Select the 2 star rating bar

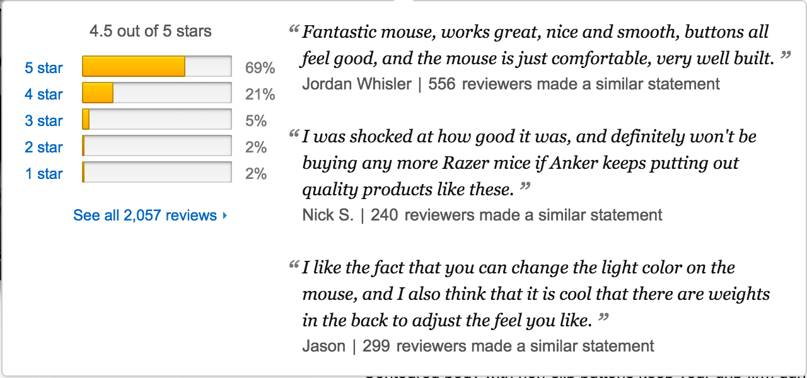pyautogui.click(x=157, y=146)
